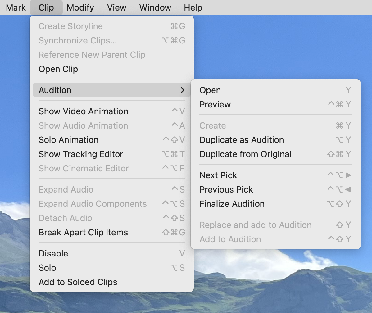Choose Reference New Parent Clip
The height and width of the screenshot is (313, 372).
112,55
